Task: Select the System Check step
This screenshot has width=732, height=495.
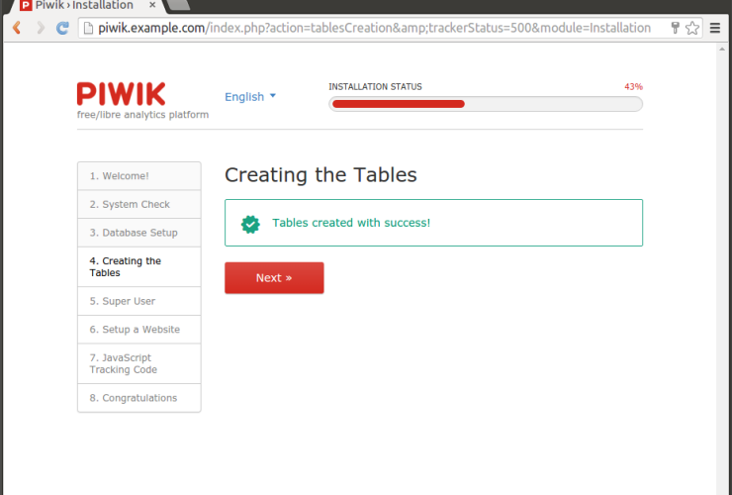Action: [130, 205]
